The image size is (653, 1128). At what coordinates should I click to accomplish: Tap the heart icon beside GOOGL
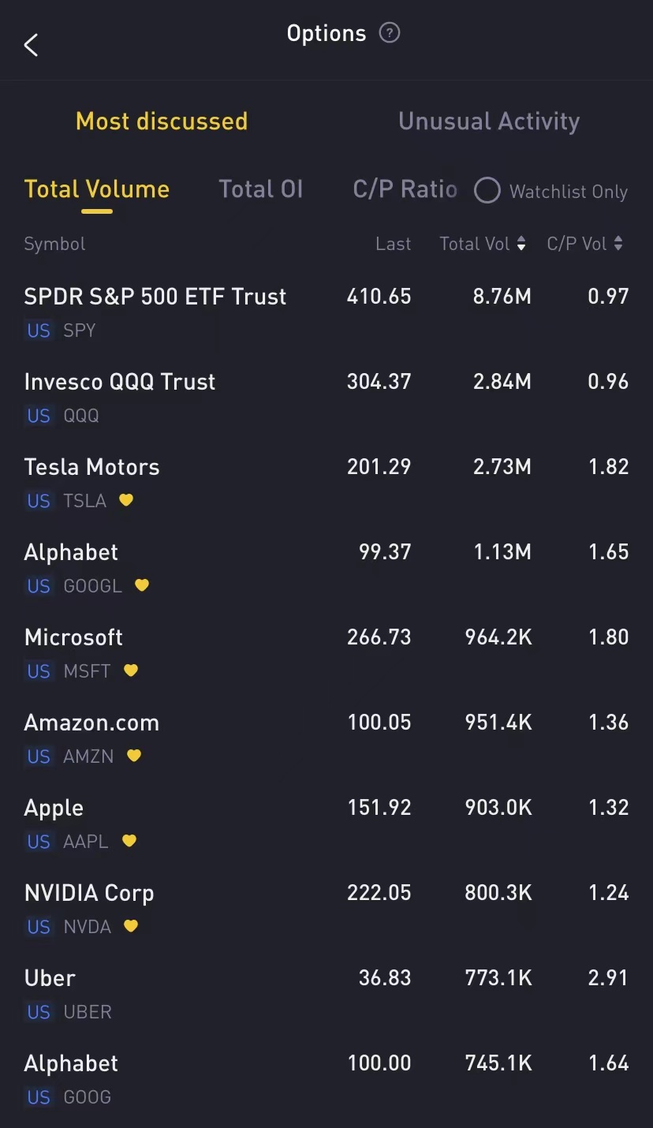142,585
